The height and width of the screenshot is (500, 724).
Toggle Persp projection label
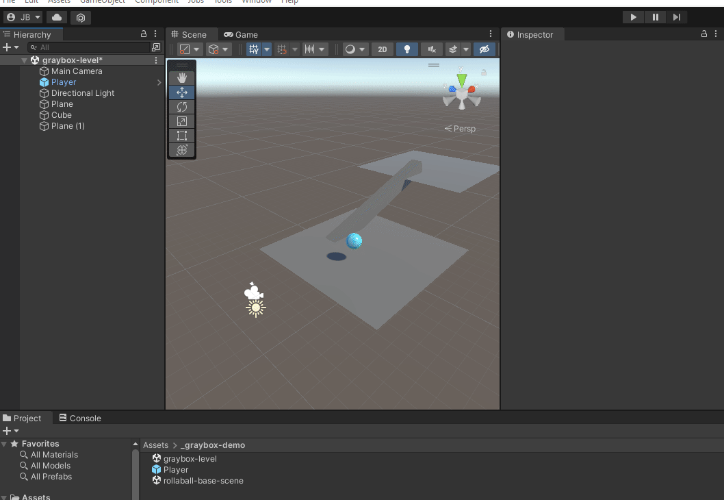(460, 129)
